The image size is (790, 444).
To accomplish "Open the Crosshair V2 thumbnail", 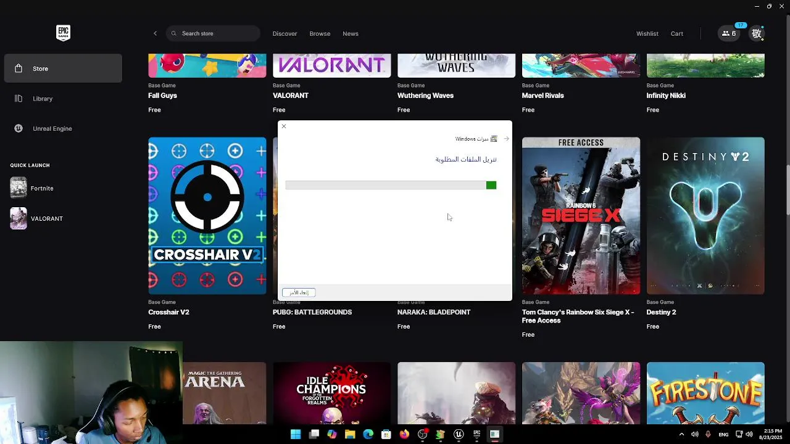I will click(x=207, y=216).
